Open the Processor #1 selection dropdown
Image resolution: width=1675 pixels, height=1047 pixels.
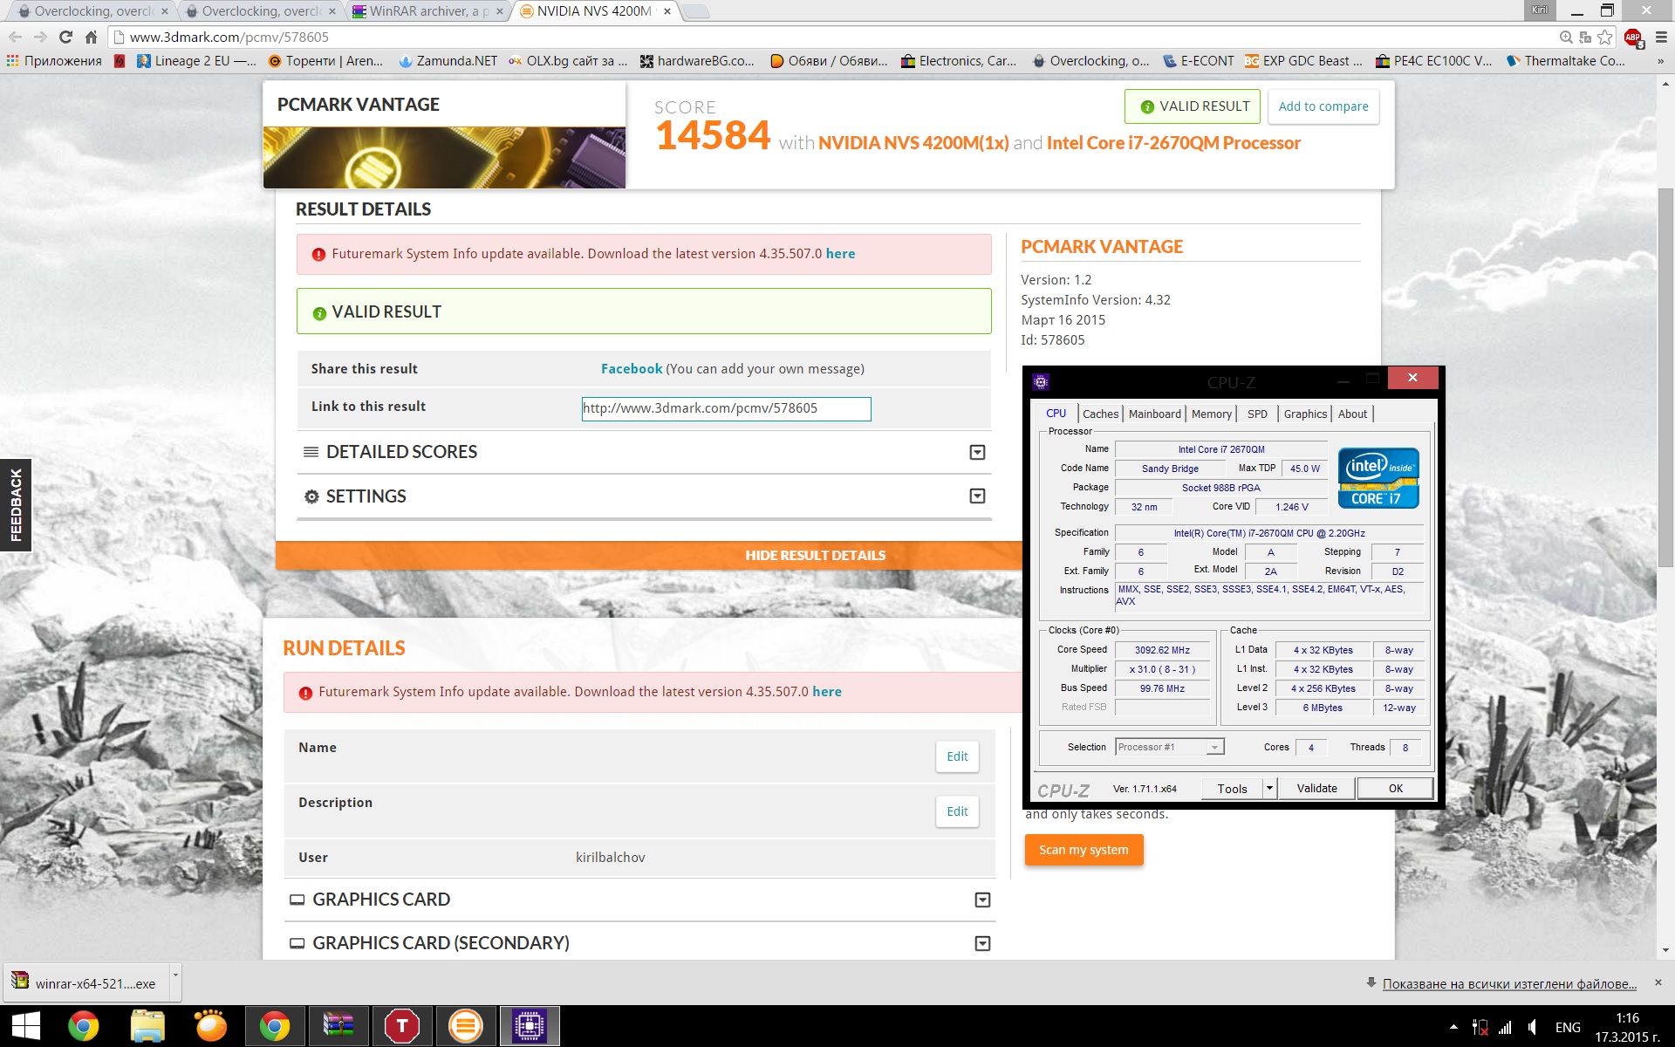pyautogui.click(x=1170, y=747)
